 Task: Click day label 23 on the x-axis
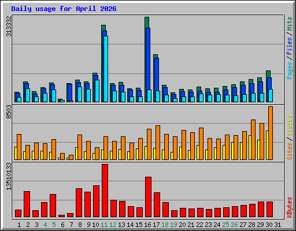[x=208, y=225]
